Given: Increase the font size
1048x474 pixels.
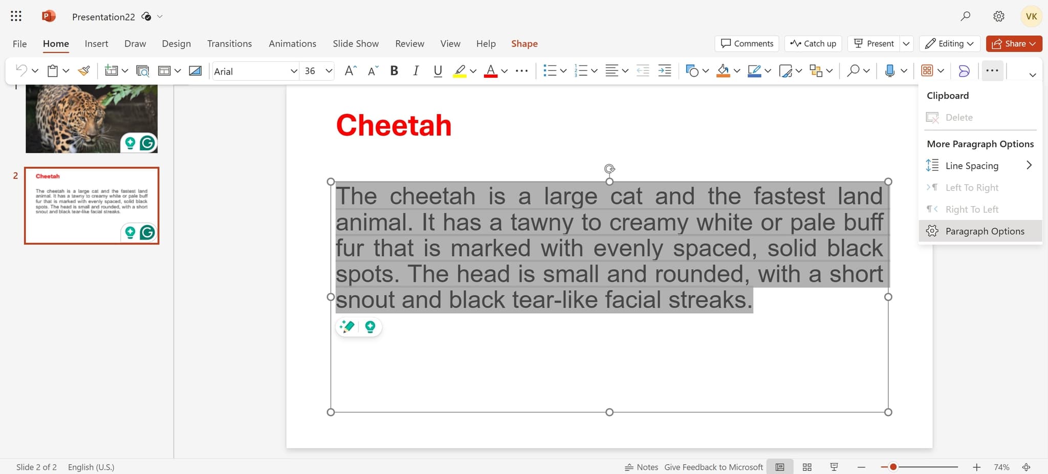Looking at the screenshot, I should tap(350, 71).
